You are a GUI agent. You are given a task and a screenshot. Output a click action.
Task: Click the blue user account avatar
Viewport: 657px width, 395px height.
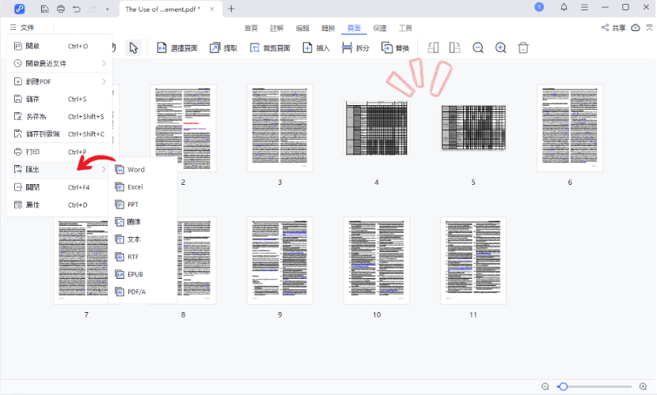[x=539, y=7]
